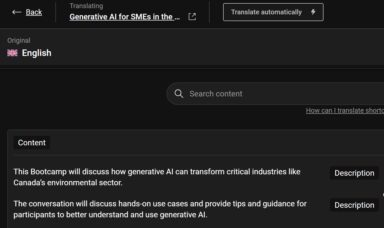Select the English original language label
The image size is (384, 228).
pos(37,53)
